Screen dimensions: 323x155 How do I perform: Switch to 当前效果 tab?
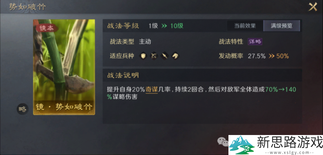(x=245, y=26)
